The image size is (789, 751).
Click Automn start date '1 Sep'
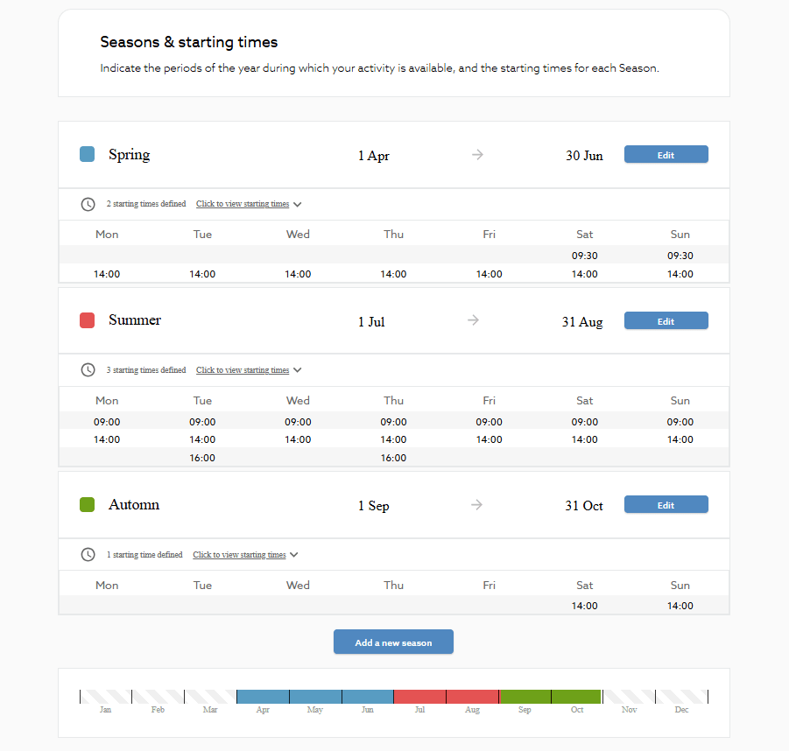[373, 506]
